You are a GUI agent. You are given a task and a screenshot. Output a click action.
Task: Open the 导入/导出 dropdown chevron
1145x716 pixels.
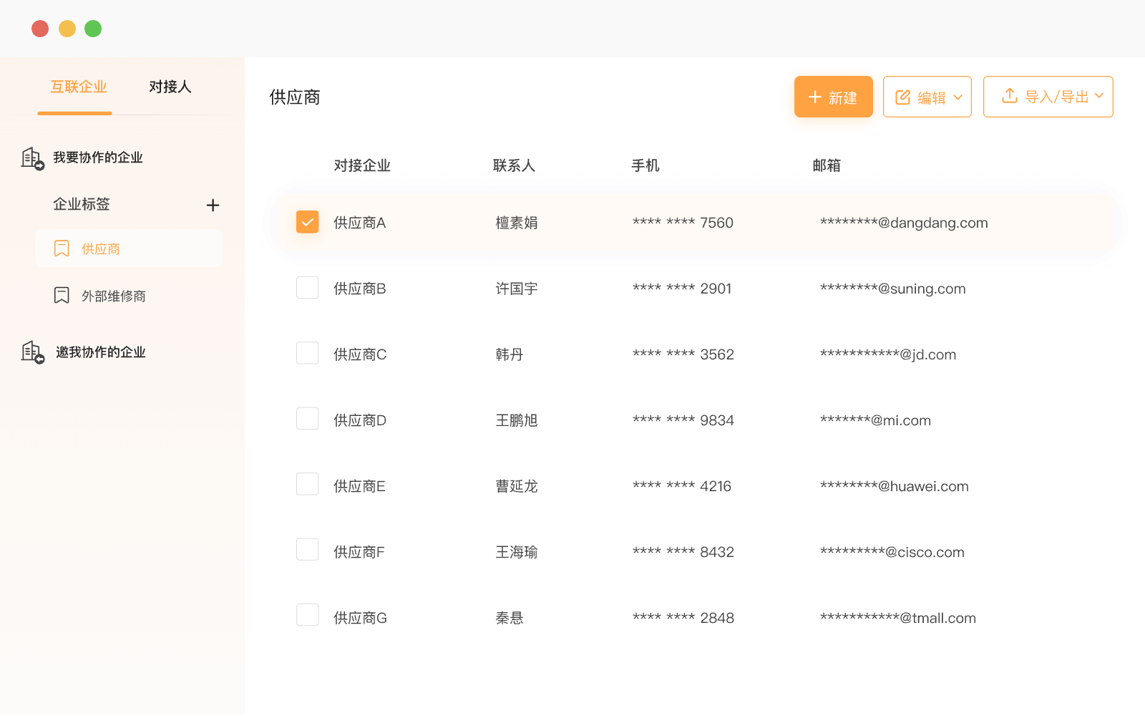click(x=1098, y=96)
